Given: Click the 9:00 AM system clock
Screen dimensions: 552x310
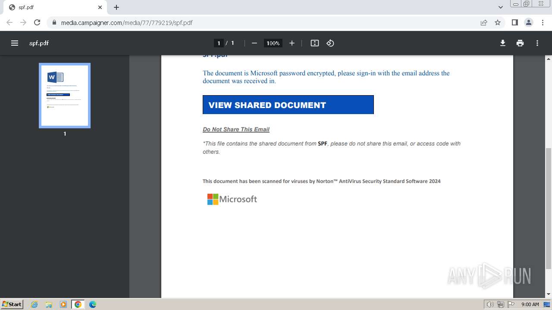Looking at the screenshot, I should point(530,304).
